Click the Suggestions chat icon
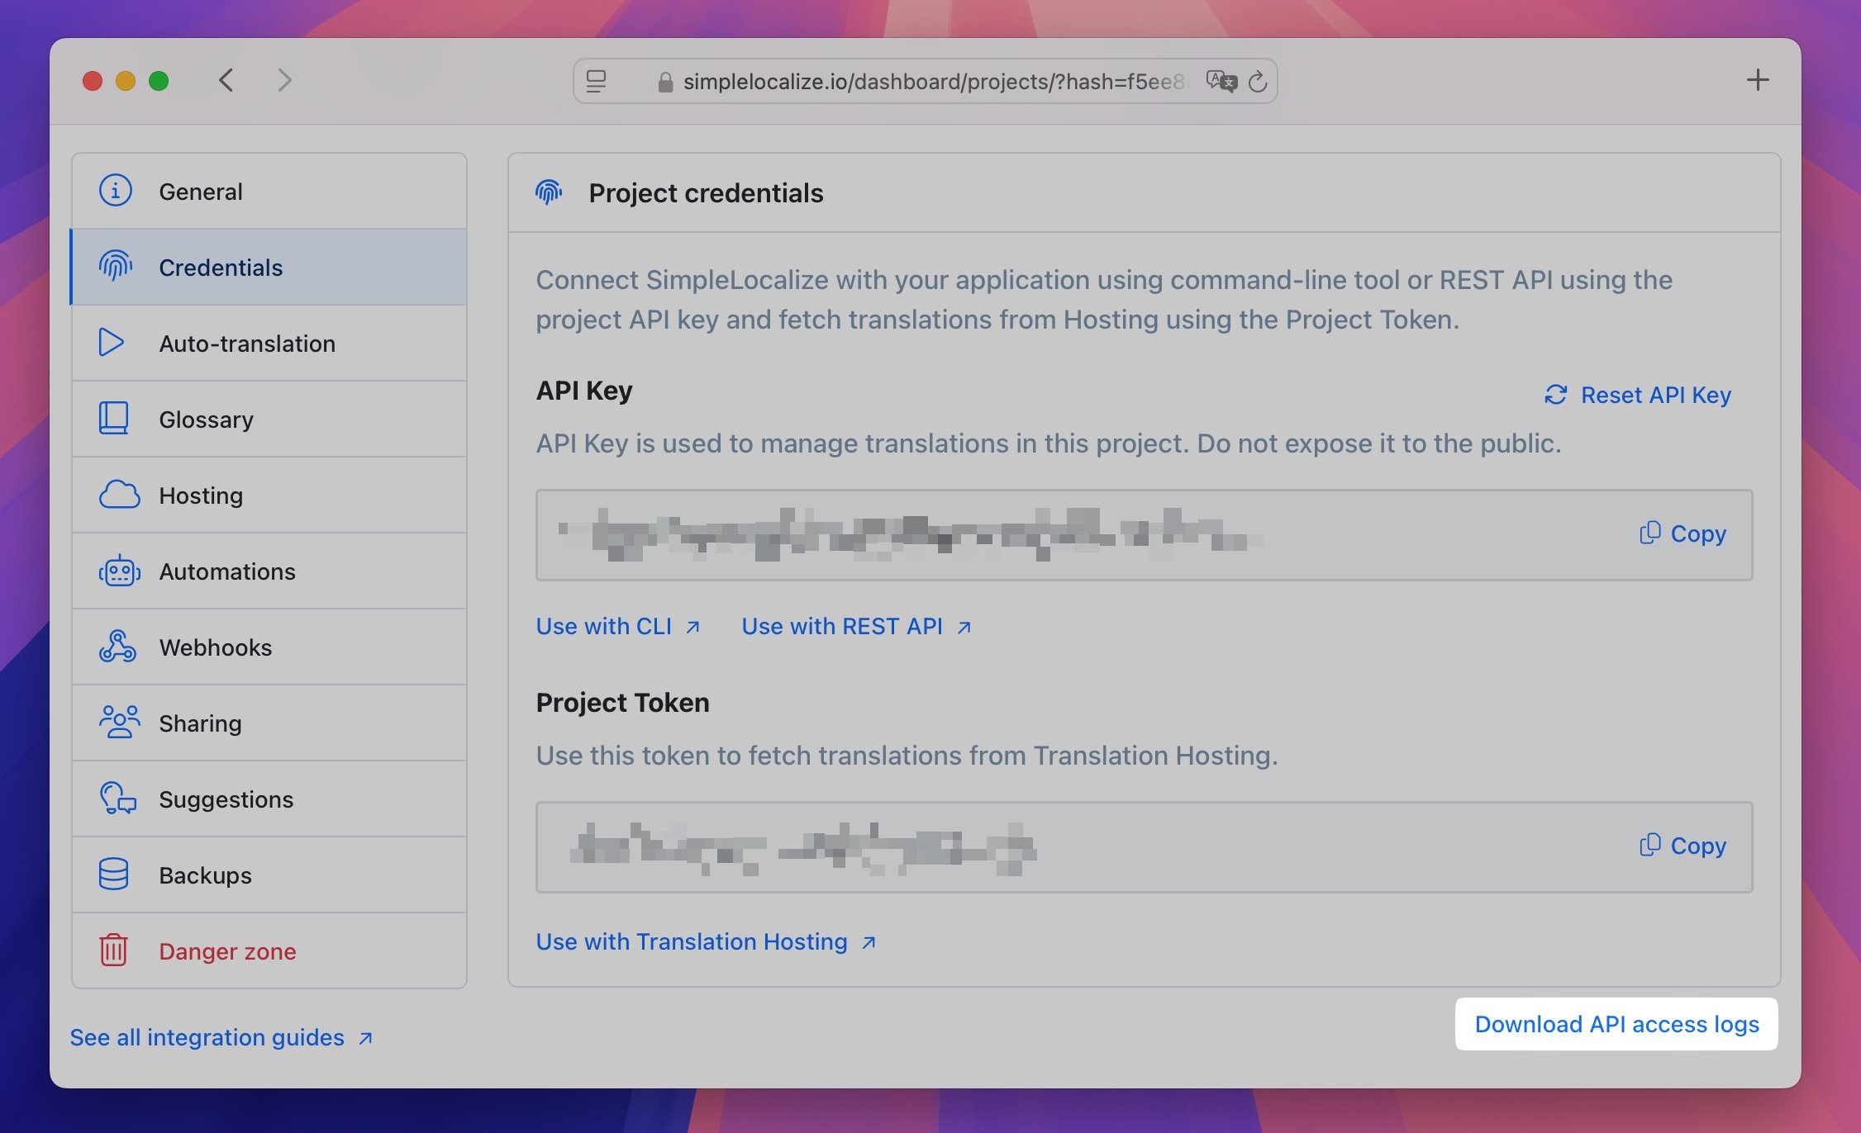The image size is (1861, 1133). 118,799
